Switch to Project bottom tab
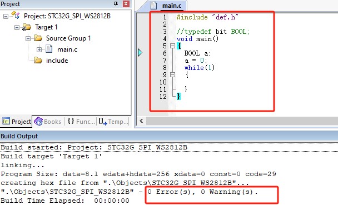338x220 pixels. tap(16, 122)
